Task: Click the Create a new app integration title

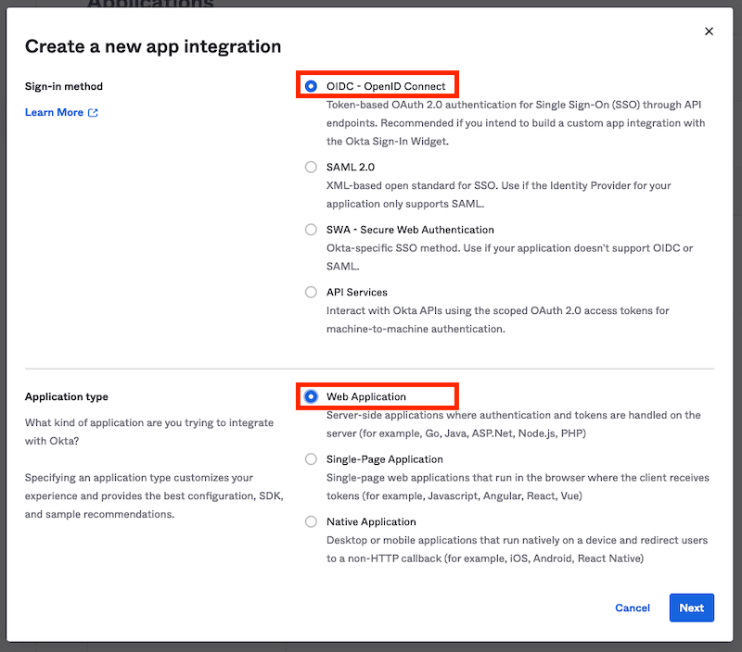Action: click(x=152, y=45)
